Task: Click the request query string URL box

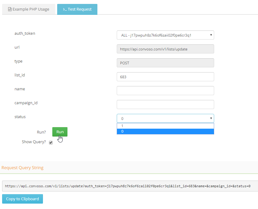Action: [129, 186]
